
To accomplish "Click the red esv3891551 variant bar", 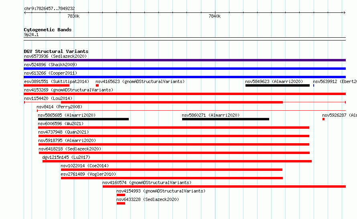I will click(47, 85).
